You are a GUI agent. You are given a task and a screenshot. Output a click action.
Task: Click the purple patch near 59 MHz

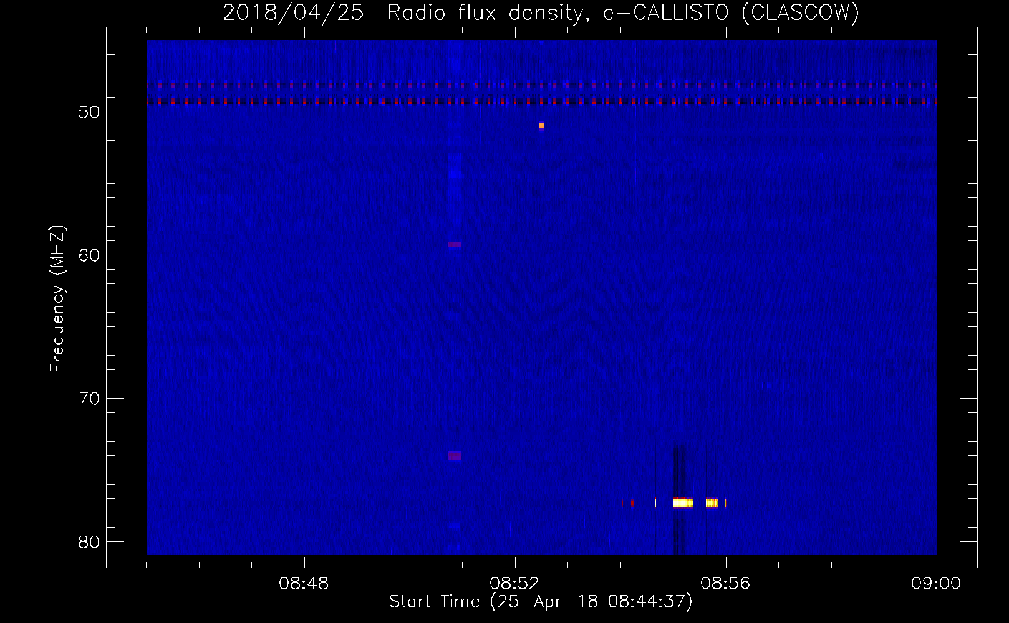[x=455, y=244]
